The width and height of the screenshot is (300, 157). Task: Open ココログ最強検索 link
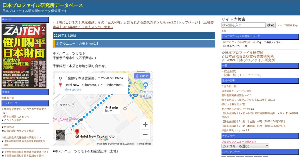pos(285,25)
